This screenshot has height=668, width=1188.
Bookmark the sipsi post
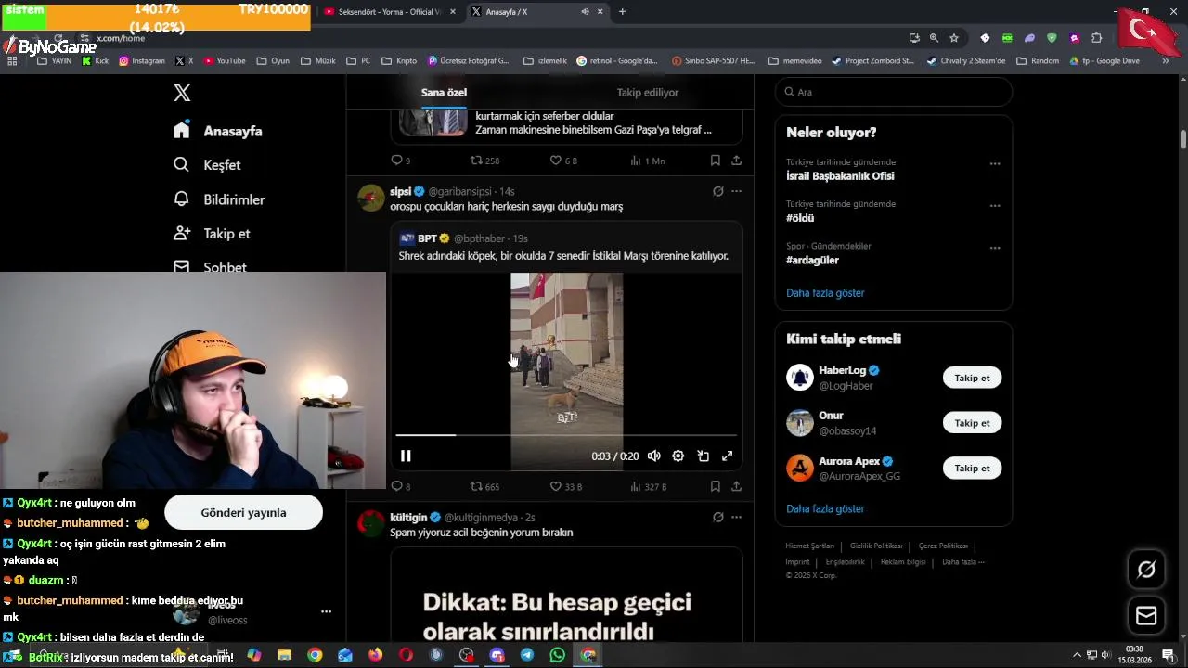coord(715,486)
